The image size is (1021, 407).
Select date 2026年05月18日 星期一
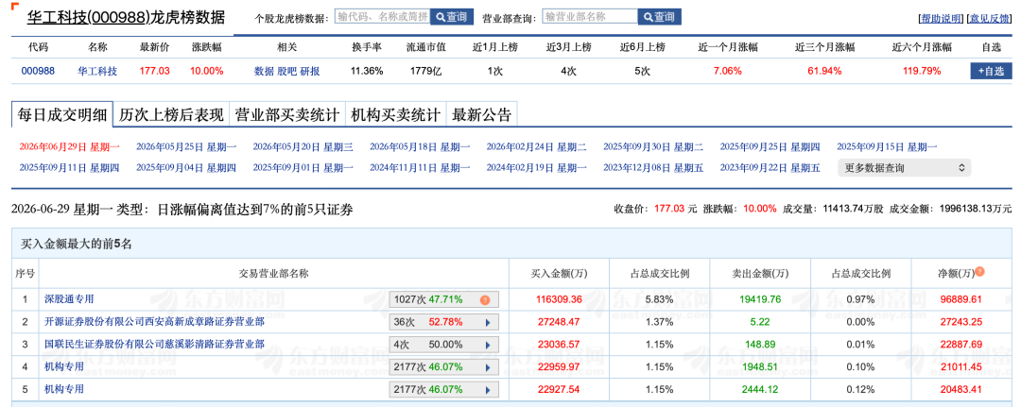click(420, 146)
